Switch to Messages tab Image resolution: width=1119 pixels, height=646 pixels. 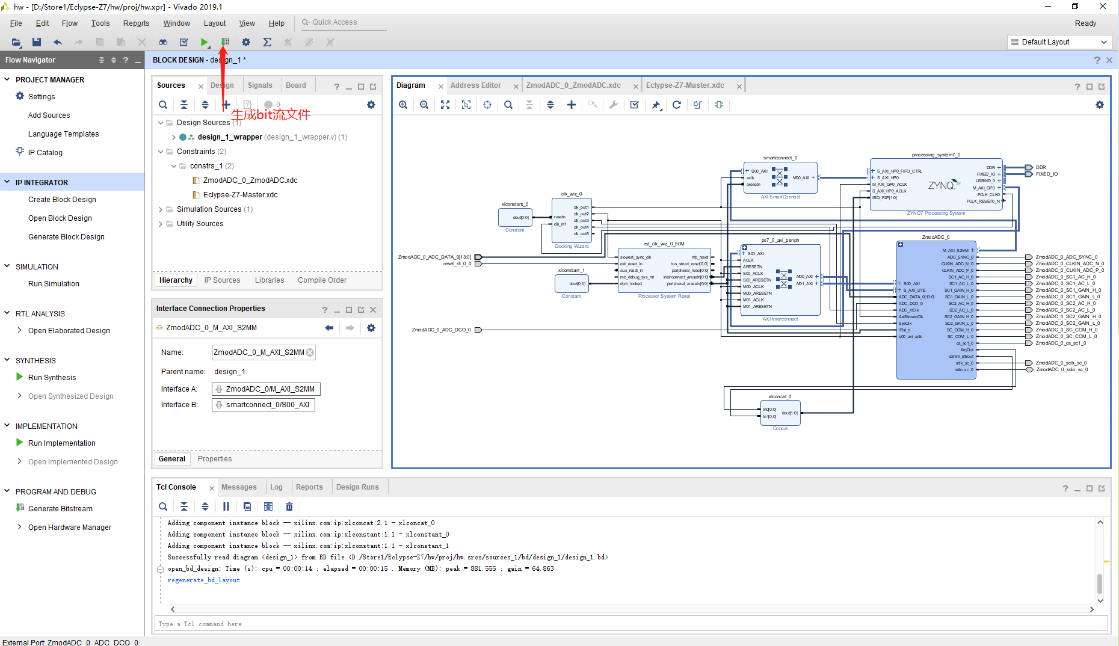239,487
